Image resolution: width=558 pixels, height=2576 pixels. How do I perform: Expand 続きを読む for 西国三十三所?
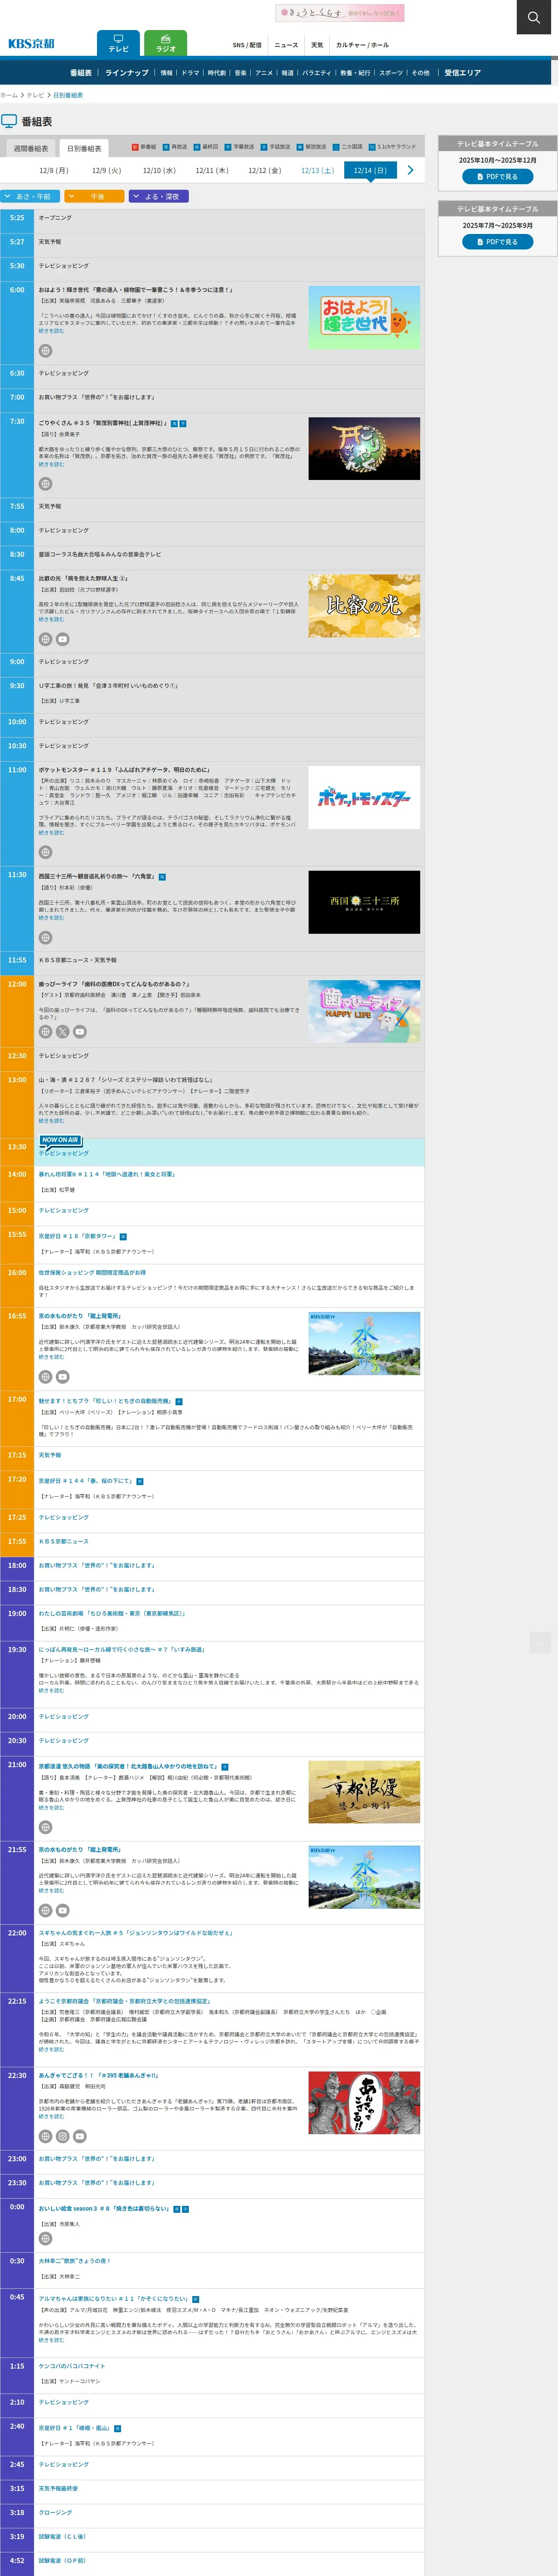tap(51, 917)
